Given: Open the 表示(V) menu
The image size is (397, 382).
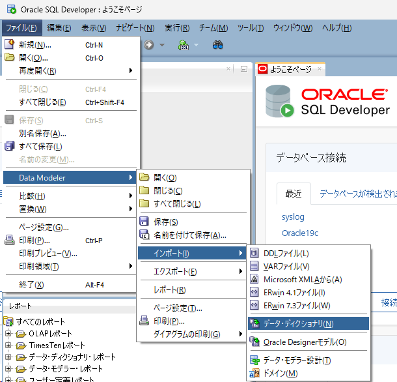Looking at the screenshot, I should (x=94, y=27).
